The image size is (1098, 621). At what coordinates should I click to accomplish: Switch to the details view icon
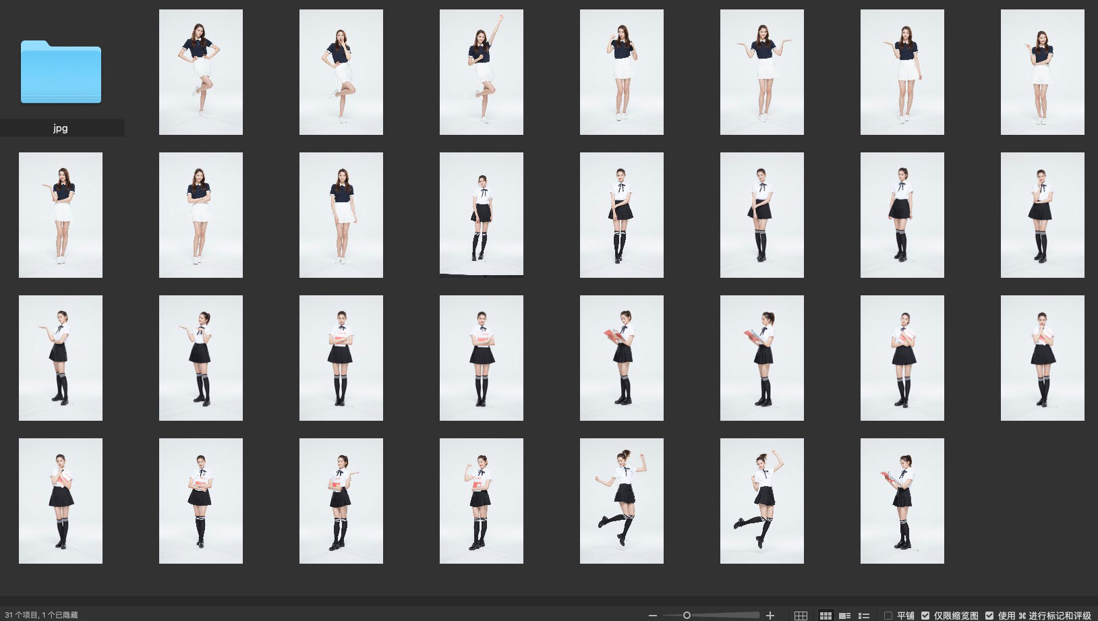coord(844,616)
